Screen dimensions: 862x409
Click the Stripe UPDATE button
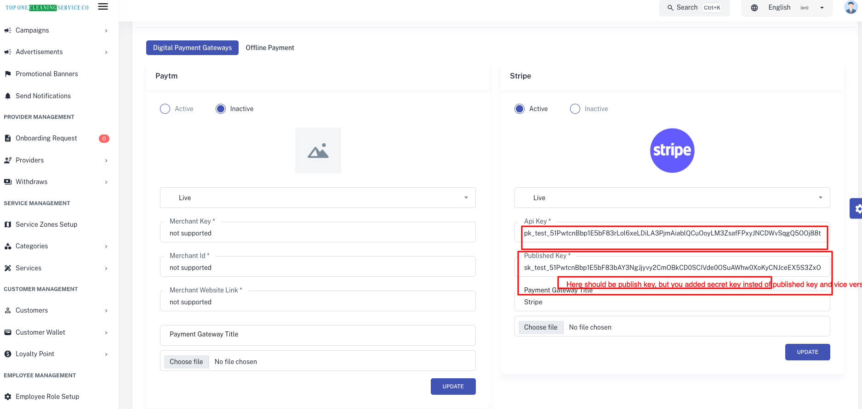[x=807, y=352]
